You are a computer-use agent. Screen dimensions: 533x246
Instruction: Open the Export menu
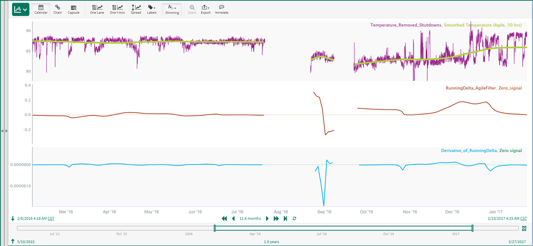pyautogui.click(x=206, y=9)
